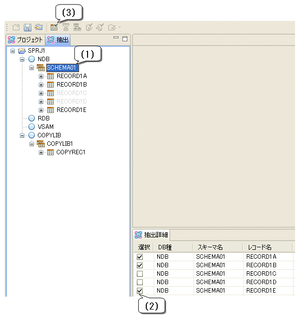Click the 選択 column header
Viewport: 300px width, 319px height.
pos(144,247)
